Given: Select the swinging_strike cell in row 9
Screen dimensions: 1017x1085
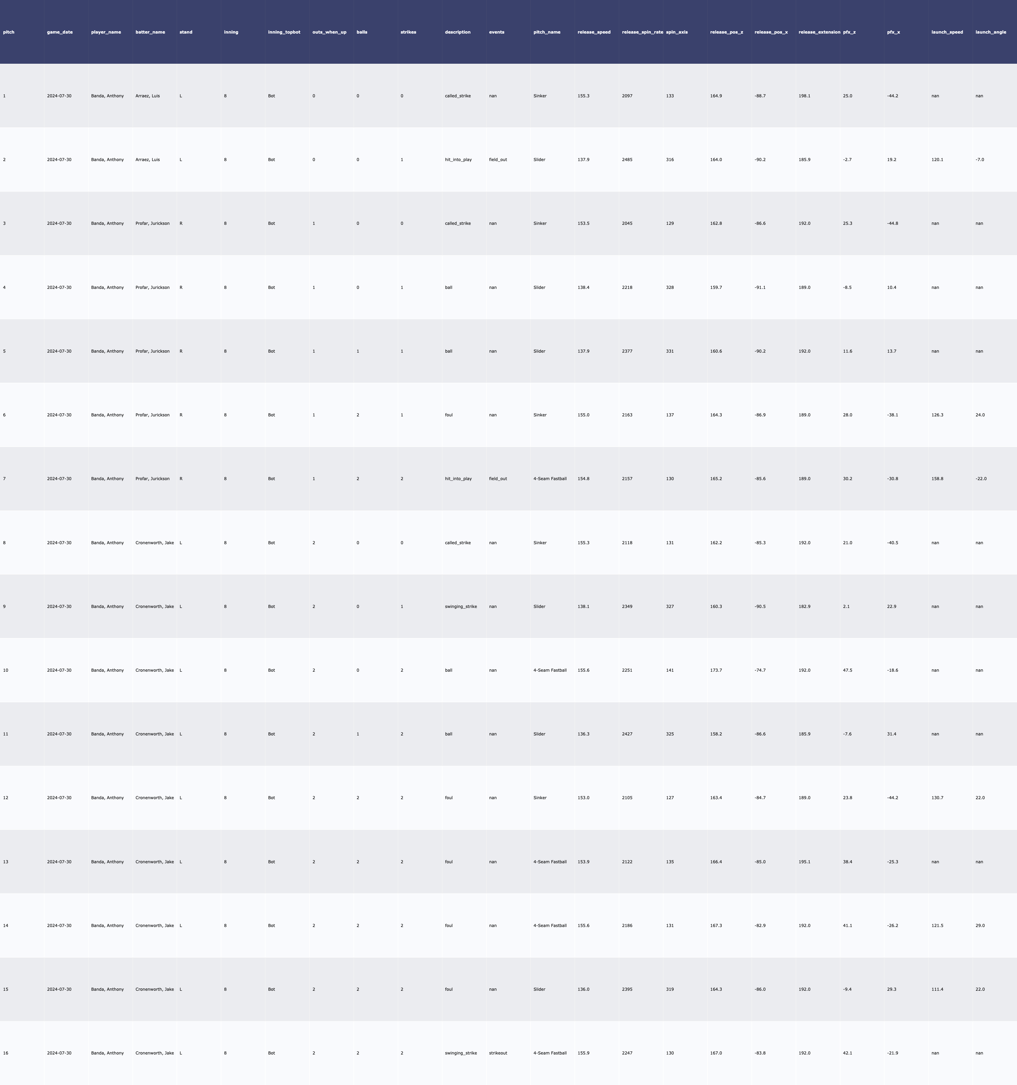Looking at the screenshot, I should 460,606.
